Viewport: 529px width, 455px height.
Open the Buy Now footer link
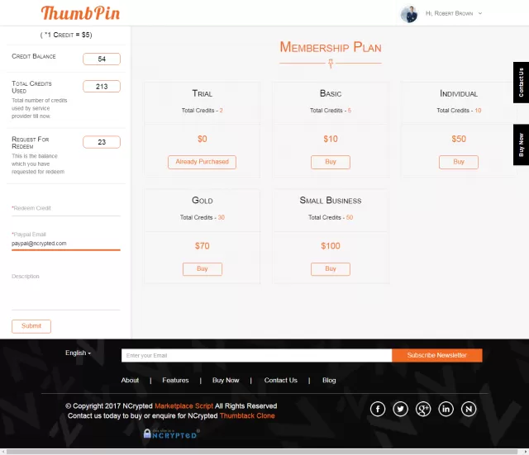pos(226,380)
